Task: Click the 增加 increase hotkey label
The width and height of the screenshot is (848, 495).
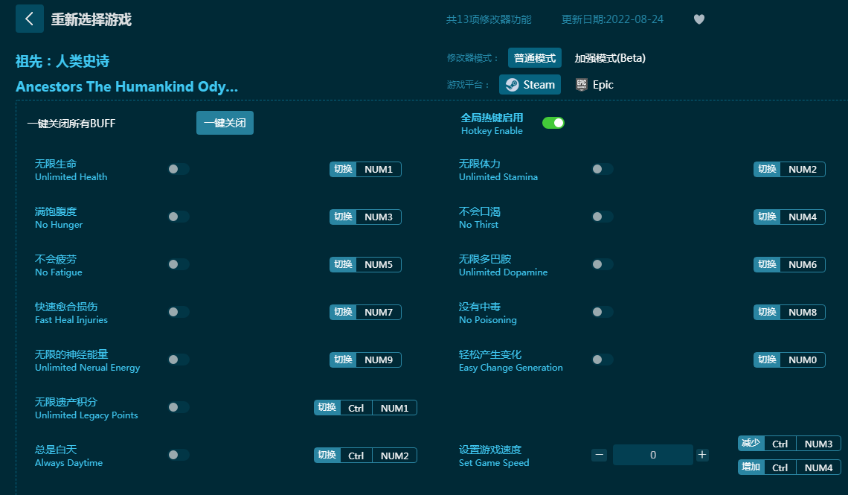Action: [x=751, y=467]
